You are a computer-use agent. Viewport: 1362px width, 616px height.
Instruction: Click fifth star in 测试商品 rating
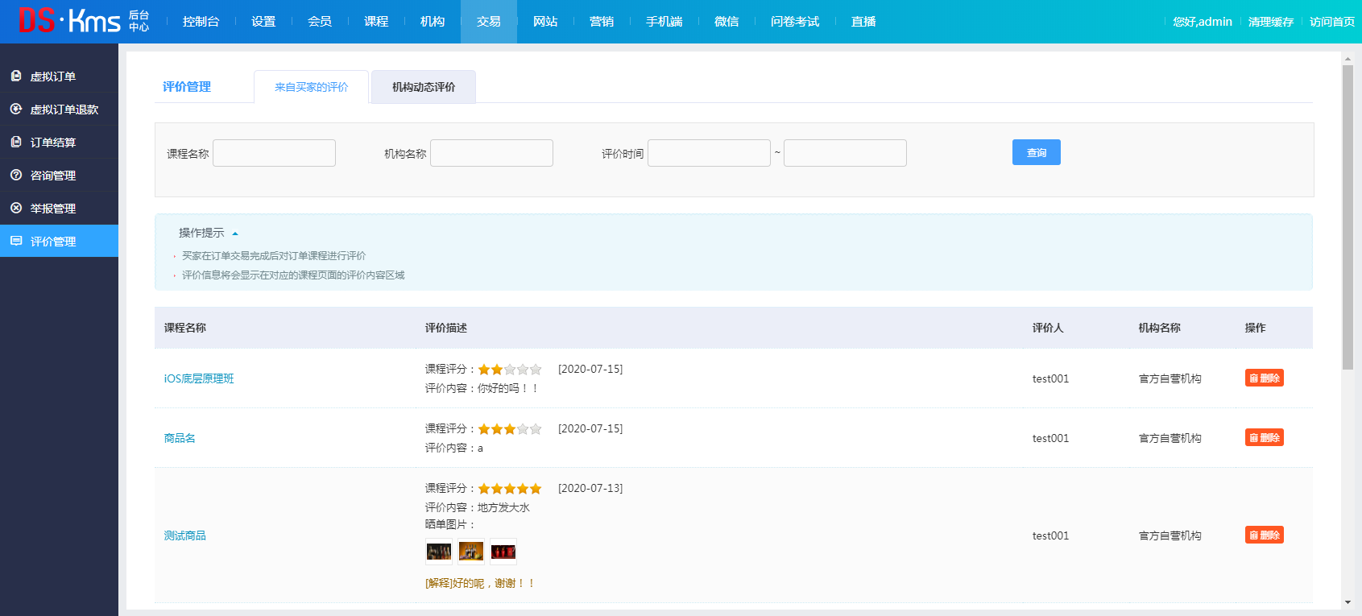[536, 489]
